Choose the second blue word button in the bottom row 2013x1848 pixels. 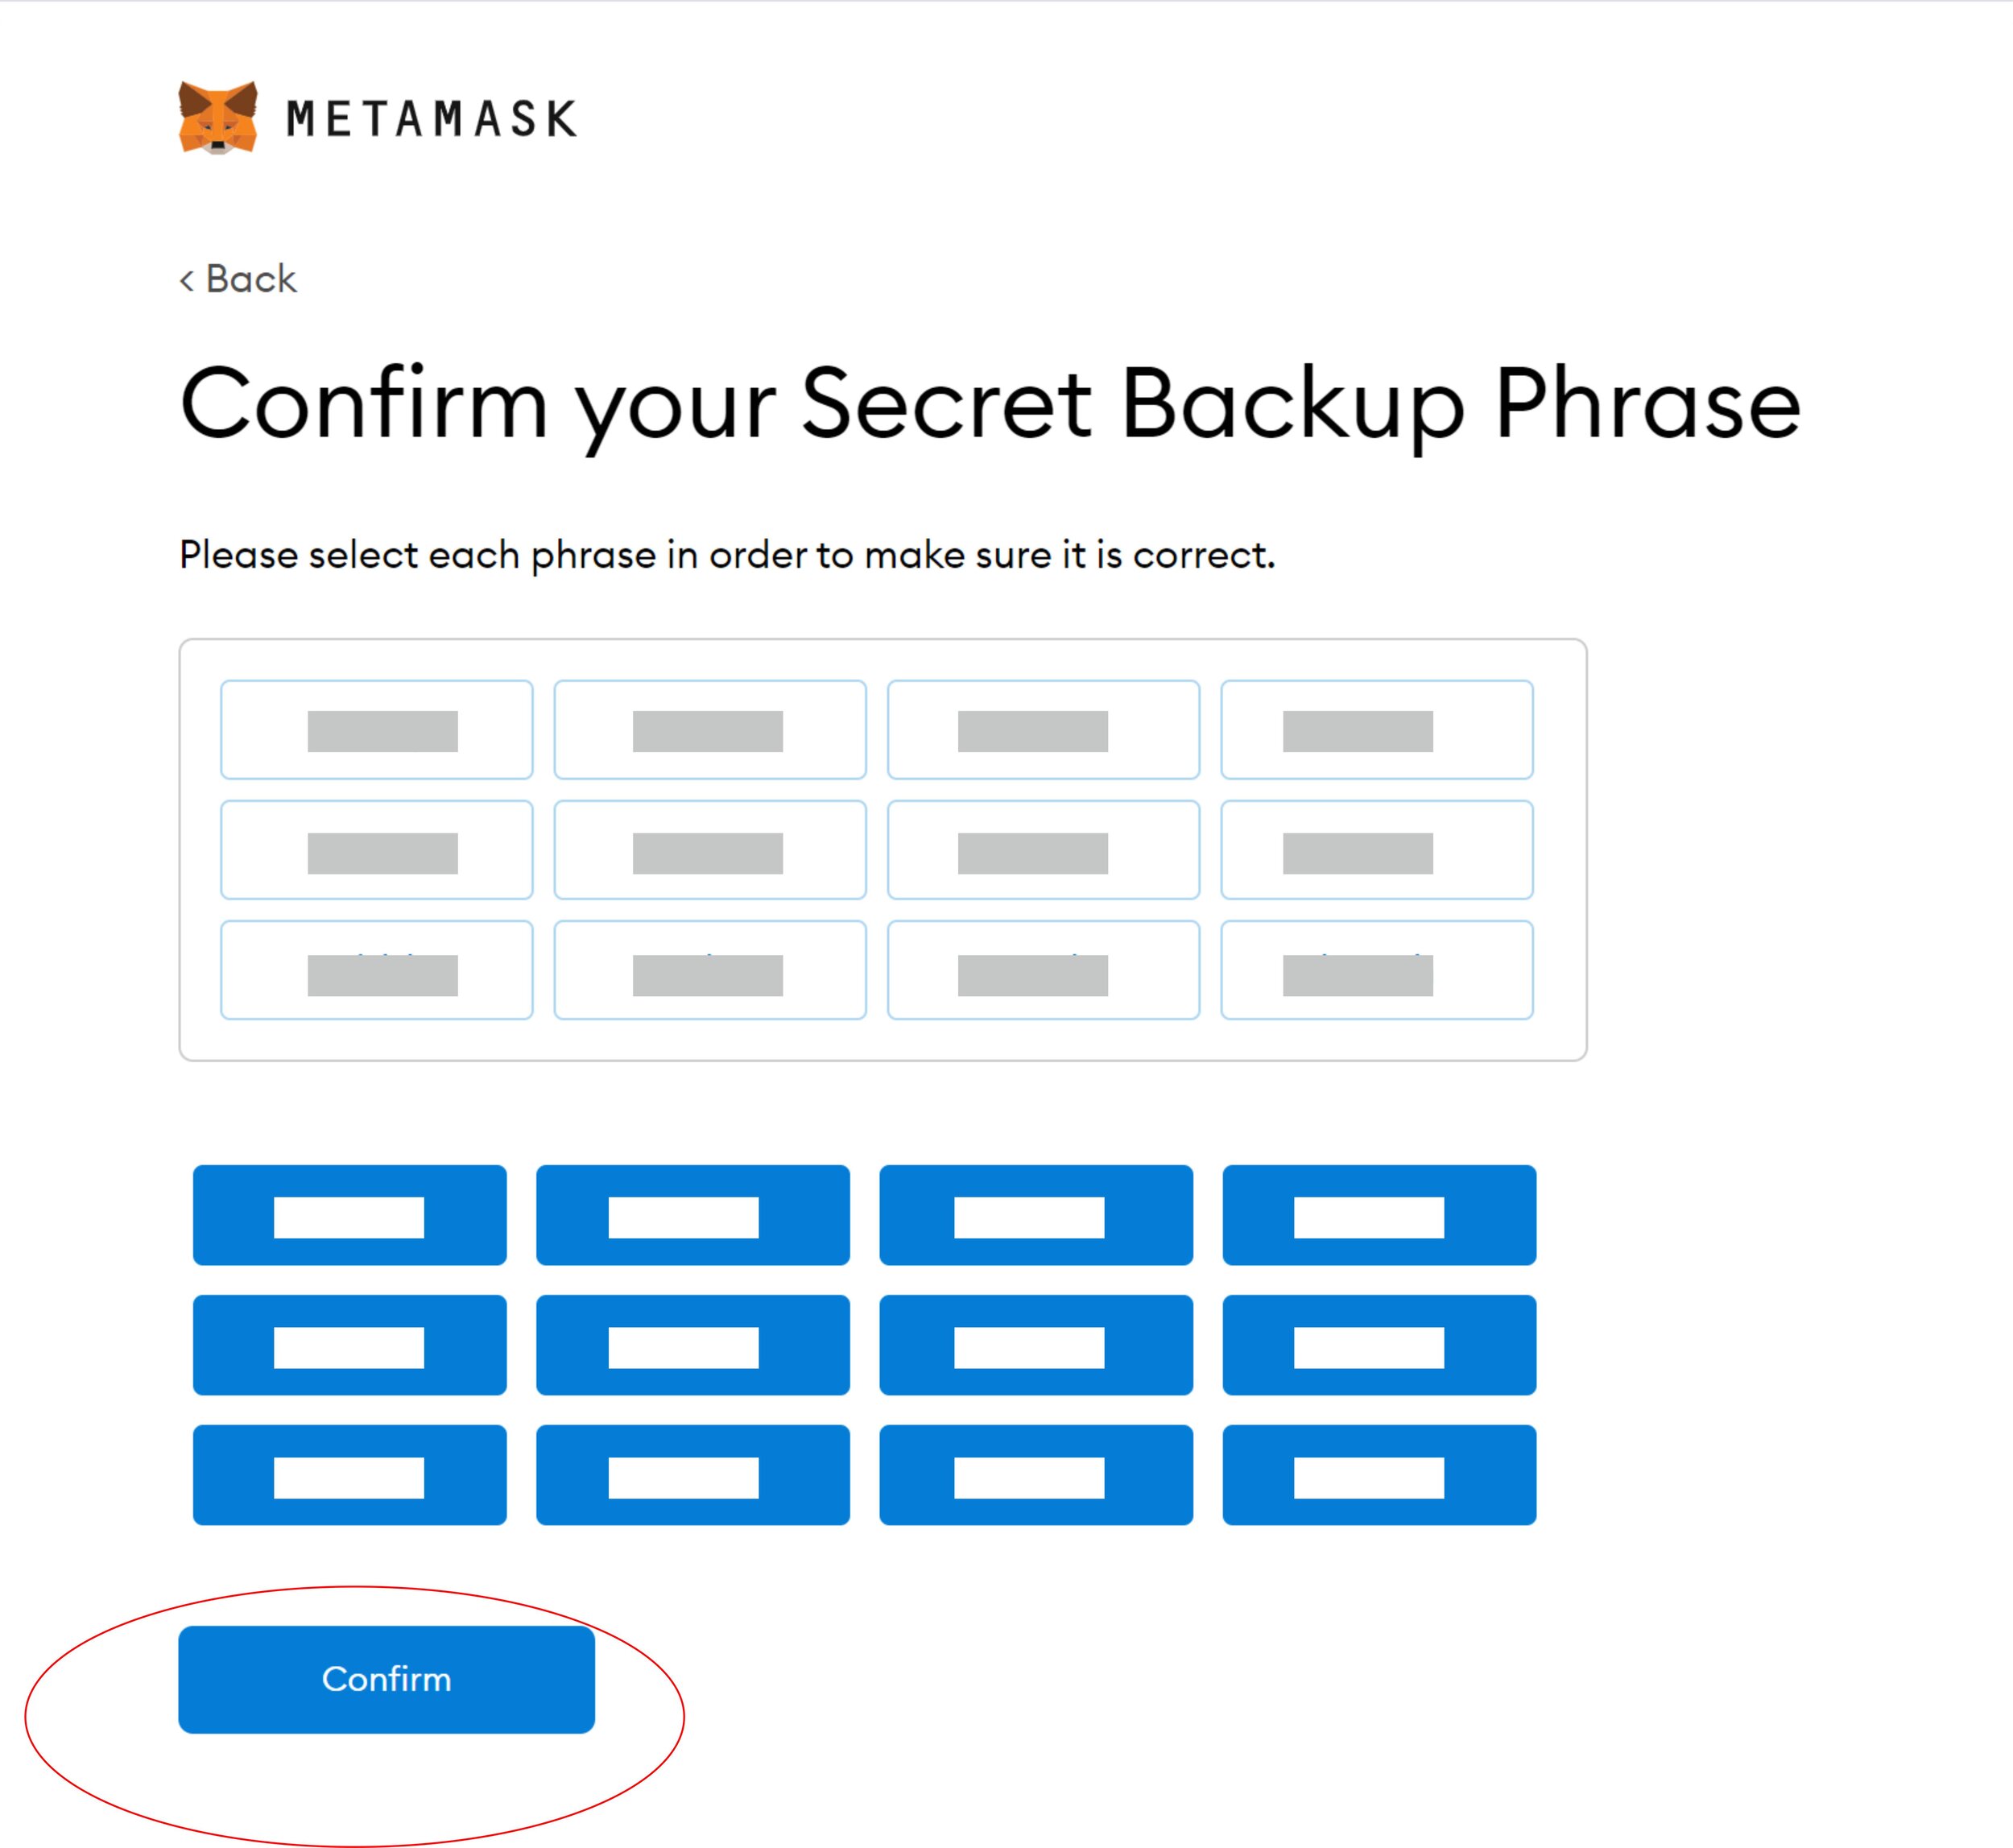pyautogui.click(x=692, y=1475)
